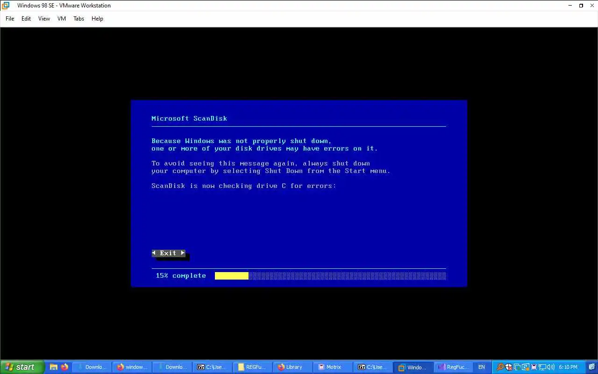This screenshot has width=598, height=374.
Task: Open the File menu
Action: [x=10, y=19]
